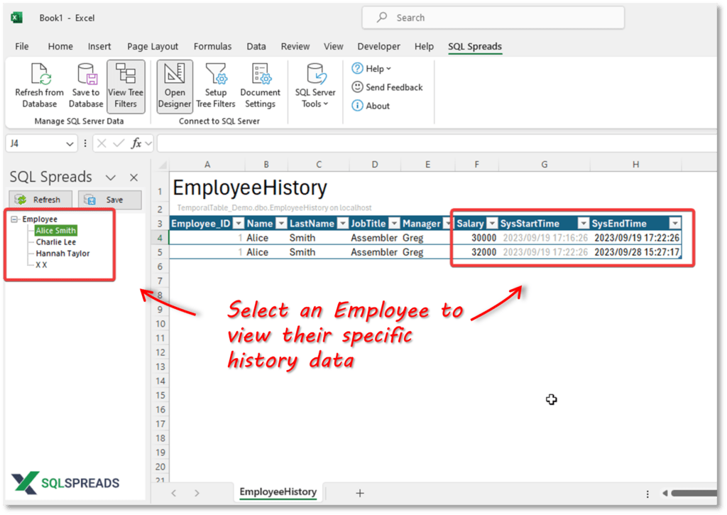This screenshot has height=515, width=727.
Task: Select Charlie Lee in the Employee tree
Action: (x=55, y=242)
